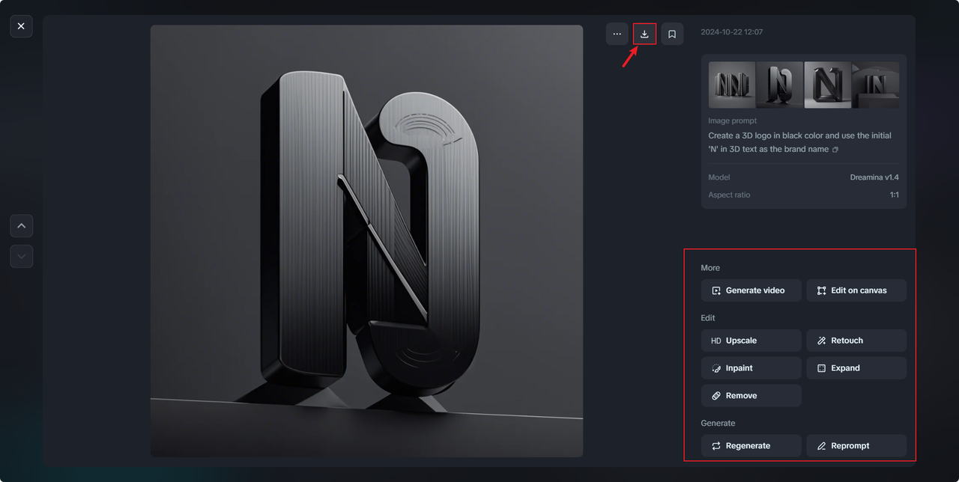Click the "Model" label
Viewport: 959px width, 482px height.
point(719,177)
